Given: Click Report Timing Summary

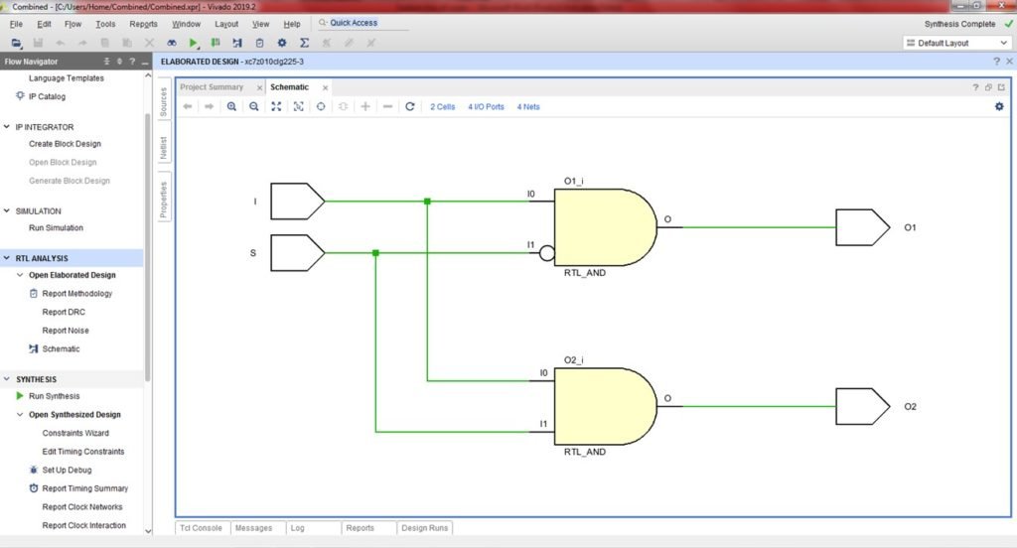Looking at the screenshot, I should [85, 487].
